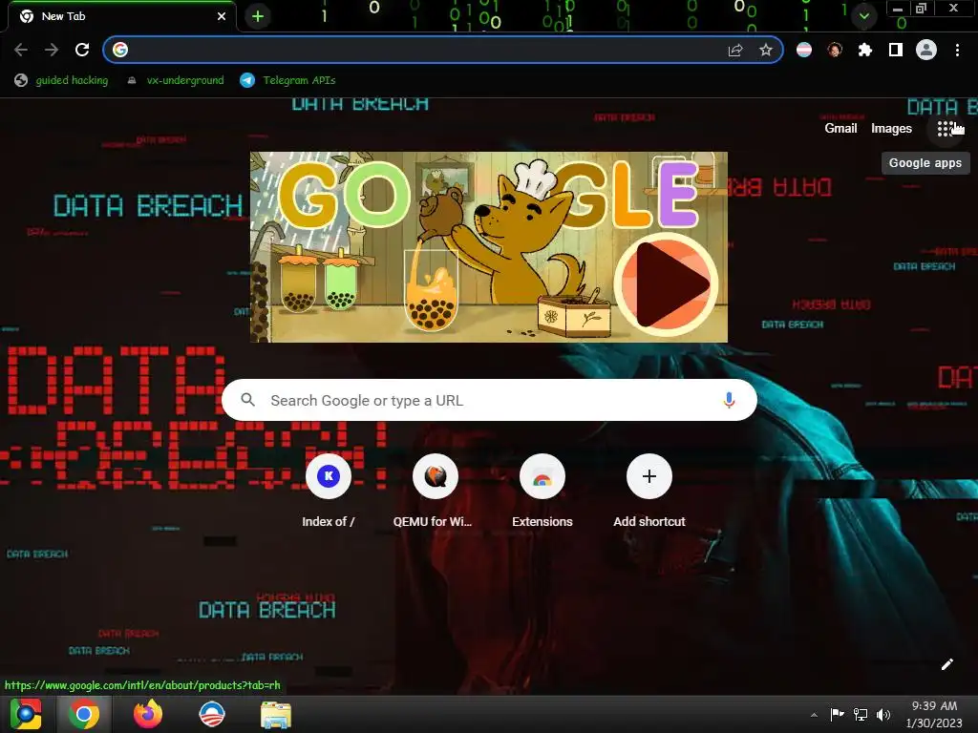This screenshot has width=978, height=733.
Task: Open the Google apps grid
Action: coord(946,129)
